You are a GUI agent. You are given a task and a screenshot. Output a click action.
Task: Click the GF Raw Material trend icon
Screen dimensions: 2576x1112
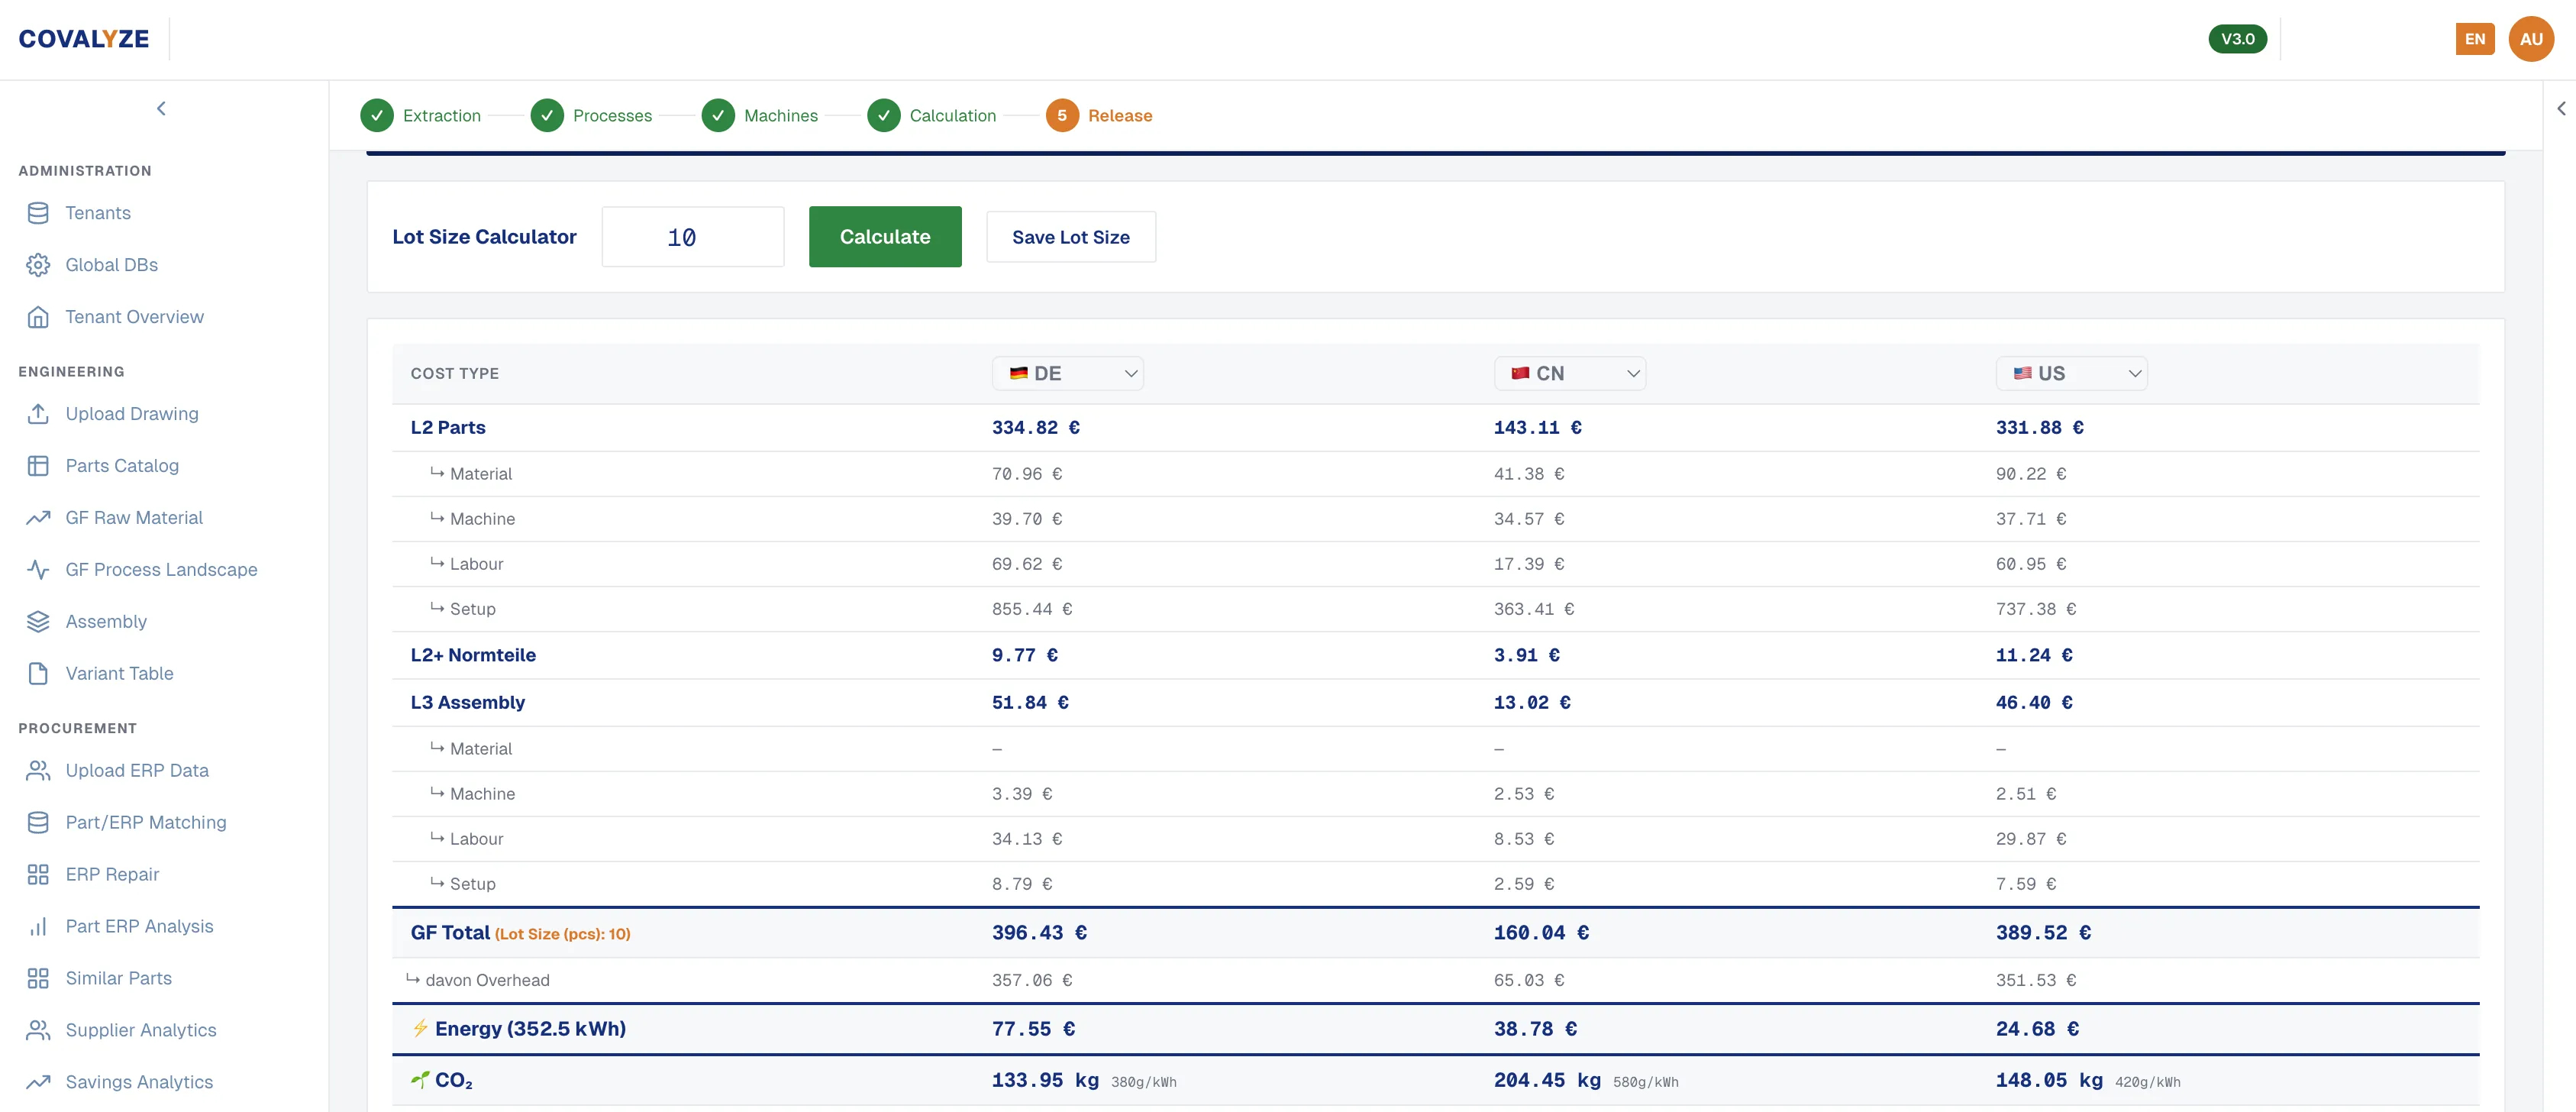(38, 518)
